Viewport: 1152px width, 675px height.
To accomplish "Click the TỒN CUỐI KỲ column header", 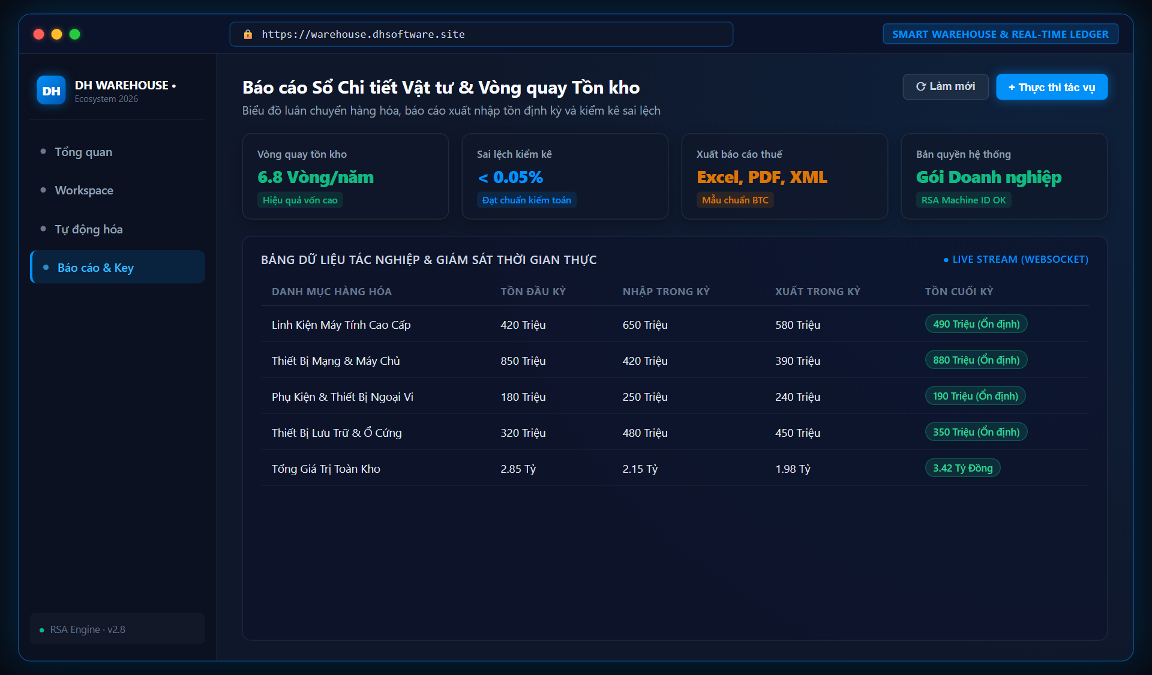I will click(x=959, y=292).
